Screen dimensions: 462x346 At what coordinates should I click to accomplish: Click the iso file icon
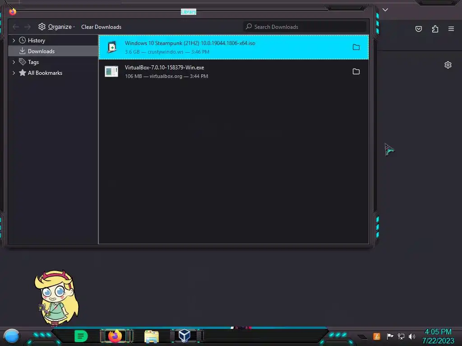click(x=112, y=47)
